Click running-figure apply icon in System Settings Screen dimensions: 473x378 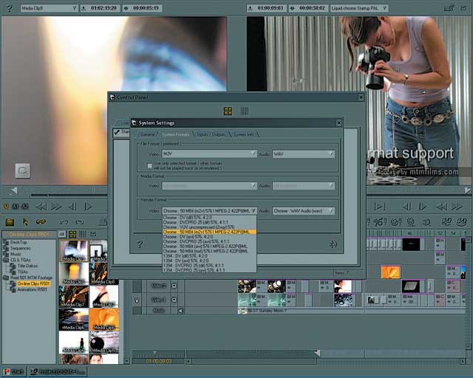click(x=333, y=244)
